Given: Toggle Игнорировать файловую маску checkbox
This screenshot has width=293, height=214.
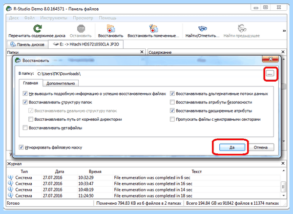Looking at the screenshot, I should pos(21,147).
